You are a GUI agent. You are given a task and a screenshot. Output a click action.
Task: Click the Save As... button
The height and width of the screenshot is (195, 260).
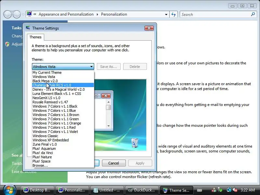pyautogui.click(x=109, y=67)
